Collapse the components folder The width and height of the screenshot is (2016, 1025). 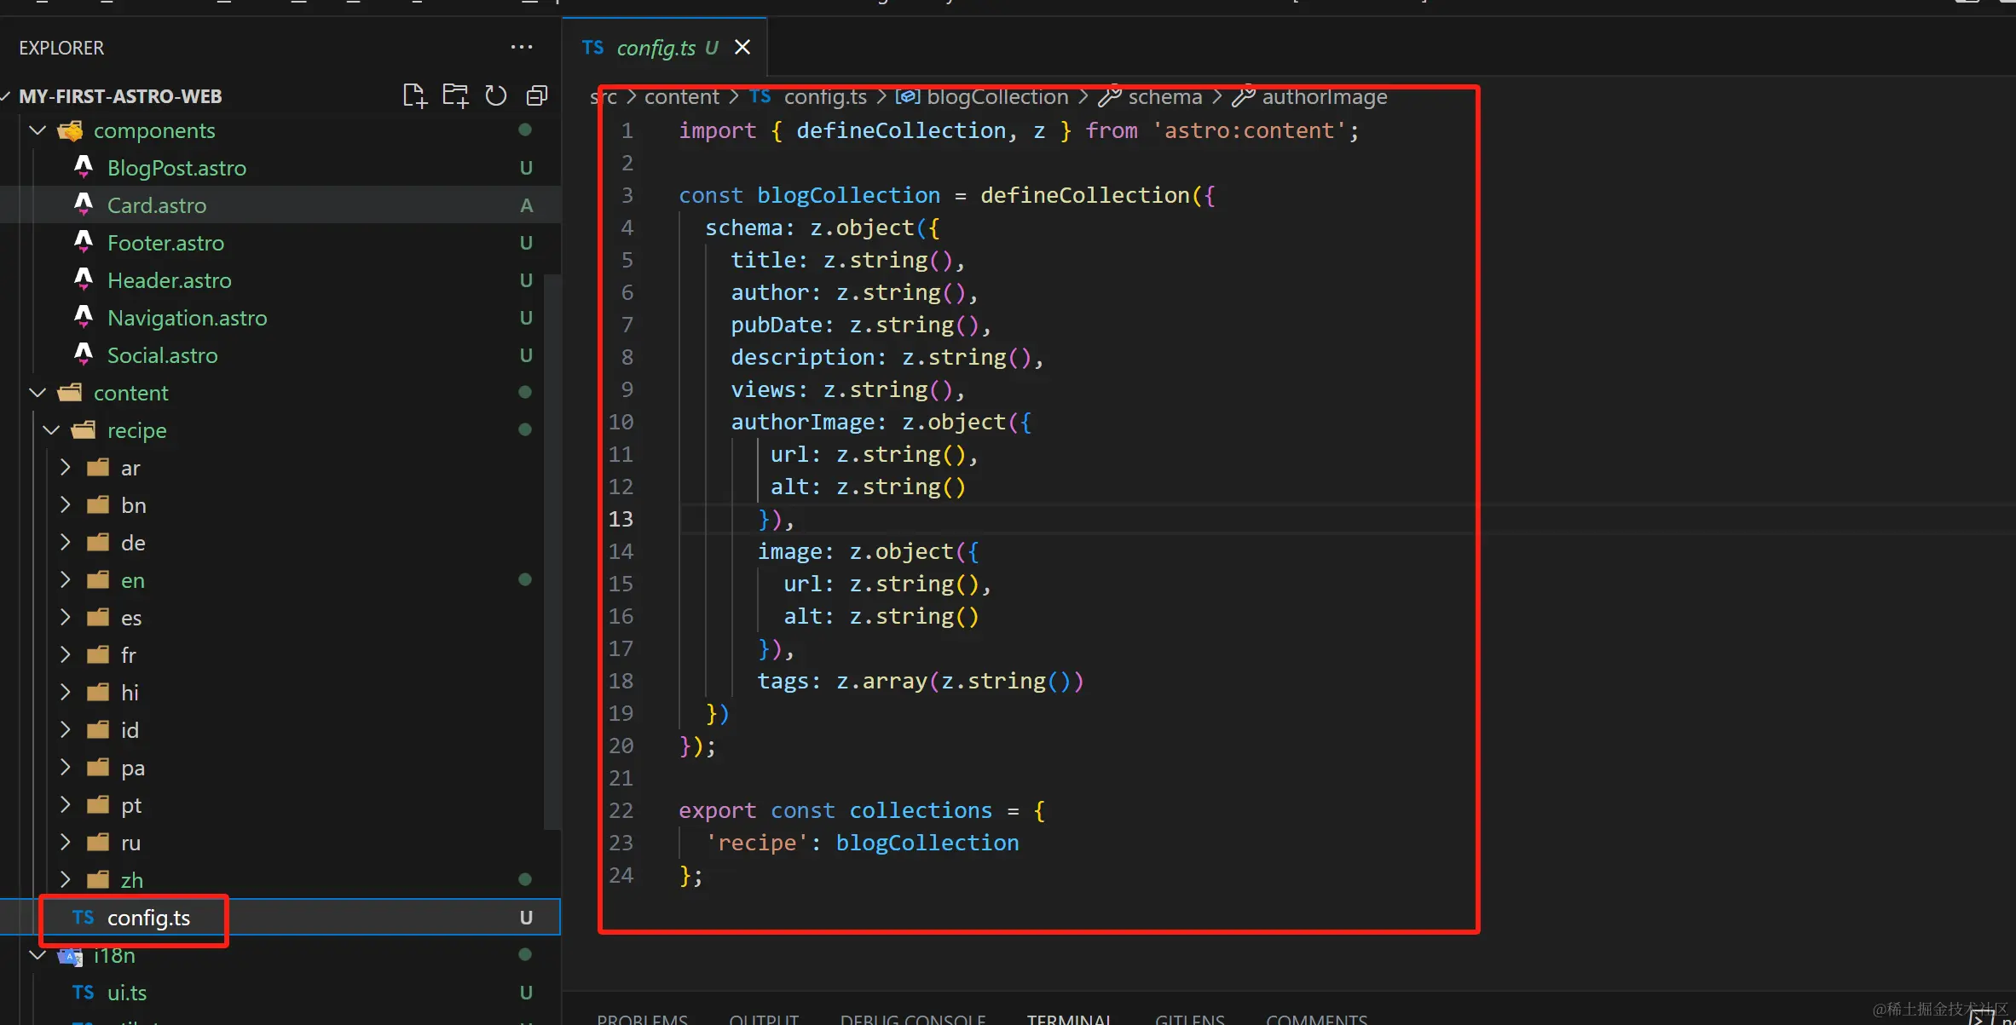tap(38, 130)
